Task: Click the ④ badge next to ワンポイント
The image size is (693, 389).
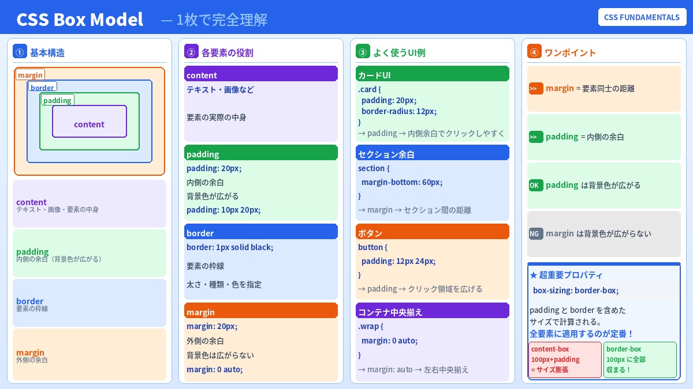Action: (x=534, y=52)
